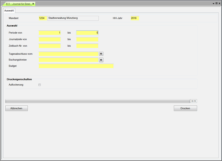This screenshot has width=222, height=161.
Task: Click the Journalzeile von input field
Action: click(50, 39)
